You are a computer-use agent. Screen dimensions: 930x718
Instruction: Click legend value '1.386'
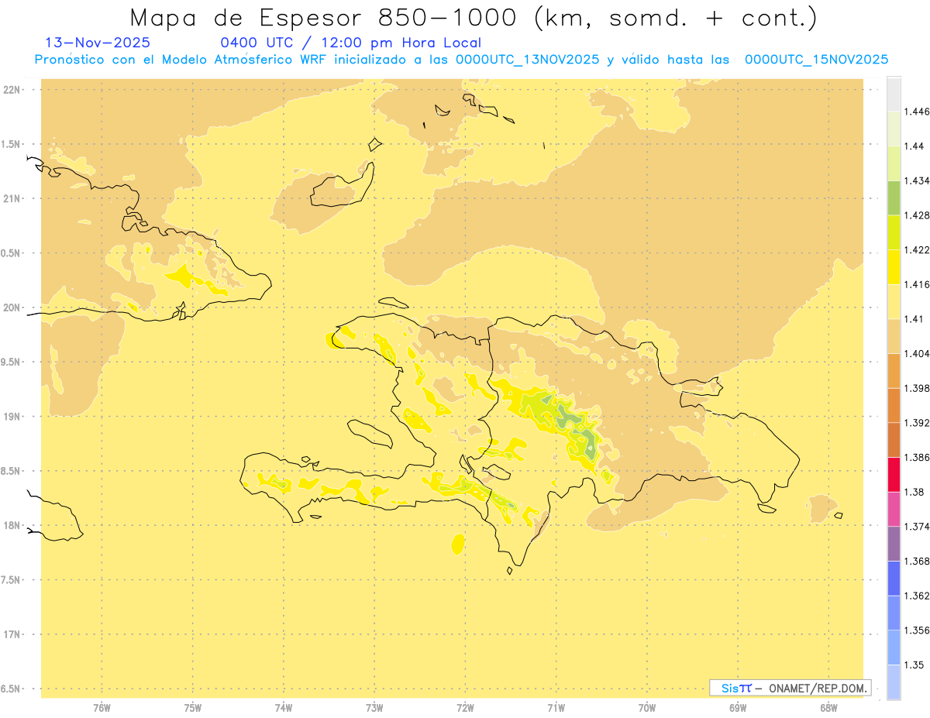917,457
